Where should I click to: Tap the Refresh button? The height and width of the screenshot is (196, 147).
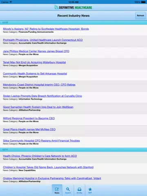tap(140, 16)
